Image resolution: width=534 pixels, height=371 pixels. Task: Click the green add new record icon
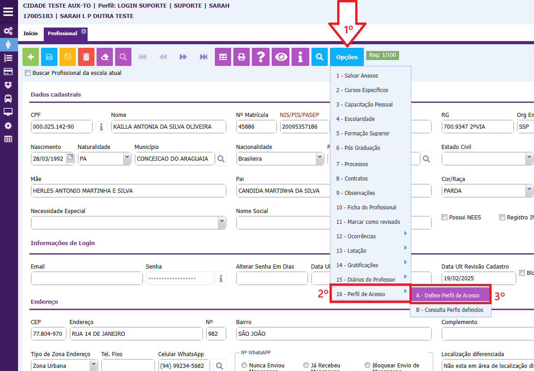(x=31, y=57)
